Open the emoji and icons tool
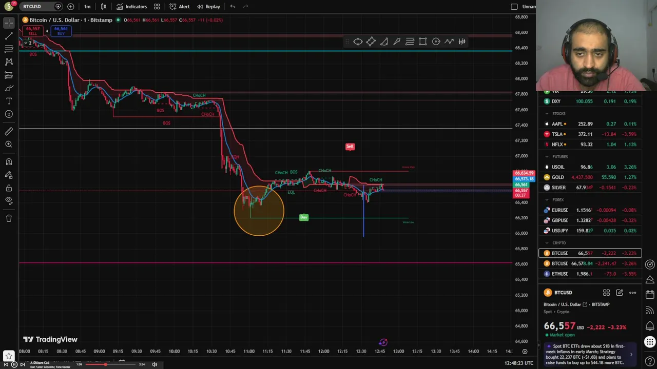Screen dimensions: 657x369 click(9, 114)
